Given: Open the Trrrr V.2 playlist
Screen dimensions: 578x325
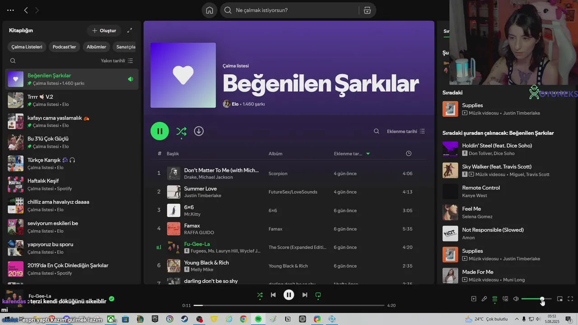Looking at the screenshot, I should (72, 100).
